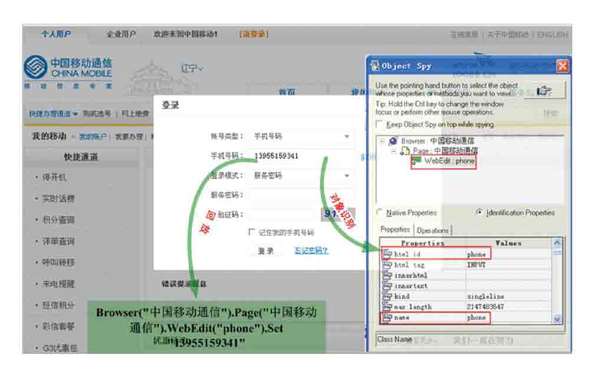Click the 积分查询 quick channel link
This screenshot has width=590, height=386.
click(x=58, y=220)
